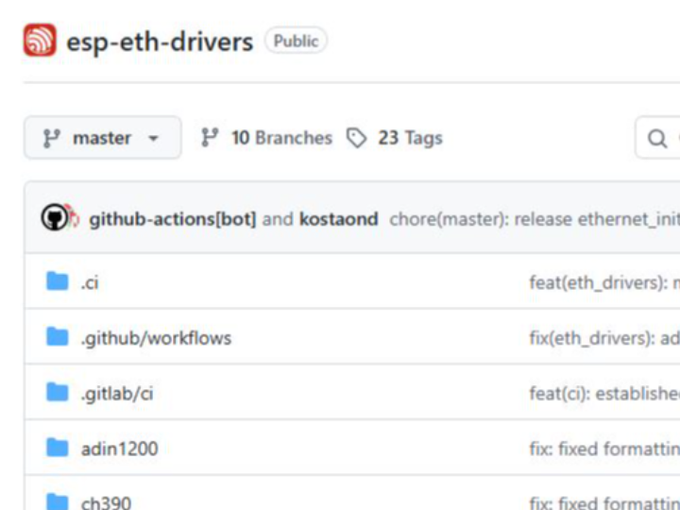Screen dimensions: 680x510
Task: Open the adin1200 directory
Action: [119, 449]
